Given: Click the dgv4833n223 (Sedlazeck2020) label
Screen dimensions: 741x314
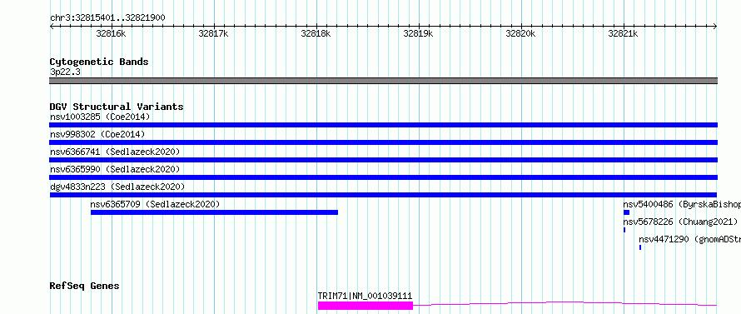Looking at the screenshot, I should pyautogui.click(x=117, y=187).
